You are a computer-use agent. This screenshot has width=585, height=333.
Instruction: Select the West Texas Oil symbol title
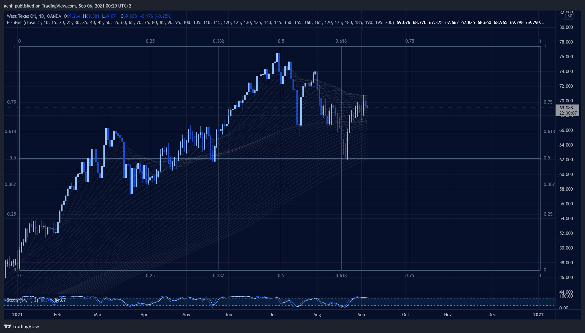click(21, 16)
